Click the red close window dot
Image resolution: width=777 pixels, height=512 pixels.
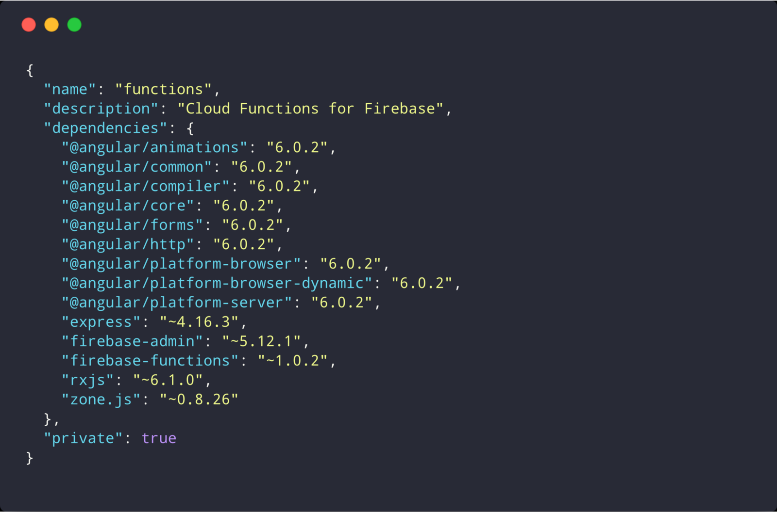click(29, 25)
